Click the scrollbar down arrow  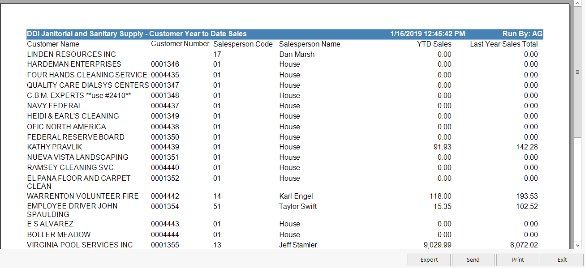[x=578, y=245]
